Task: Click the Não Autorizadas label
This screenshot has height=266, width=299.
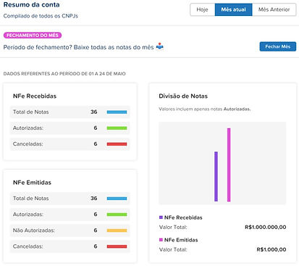Action: (34, 230)
